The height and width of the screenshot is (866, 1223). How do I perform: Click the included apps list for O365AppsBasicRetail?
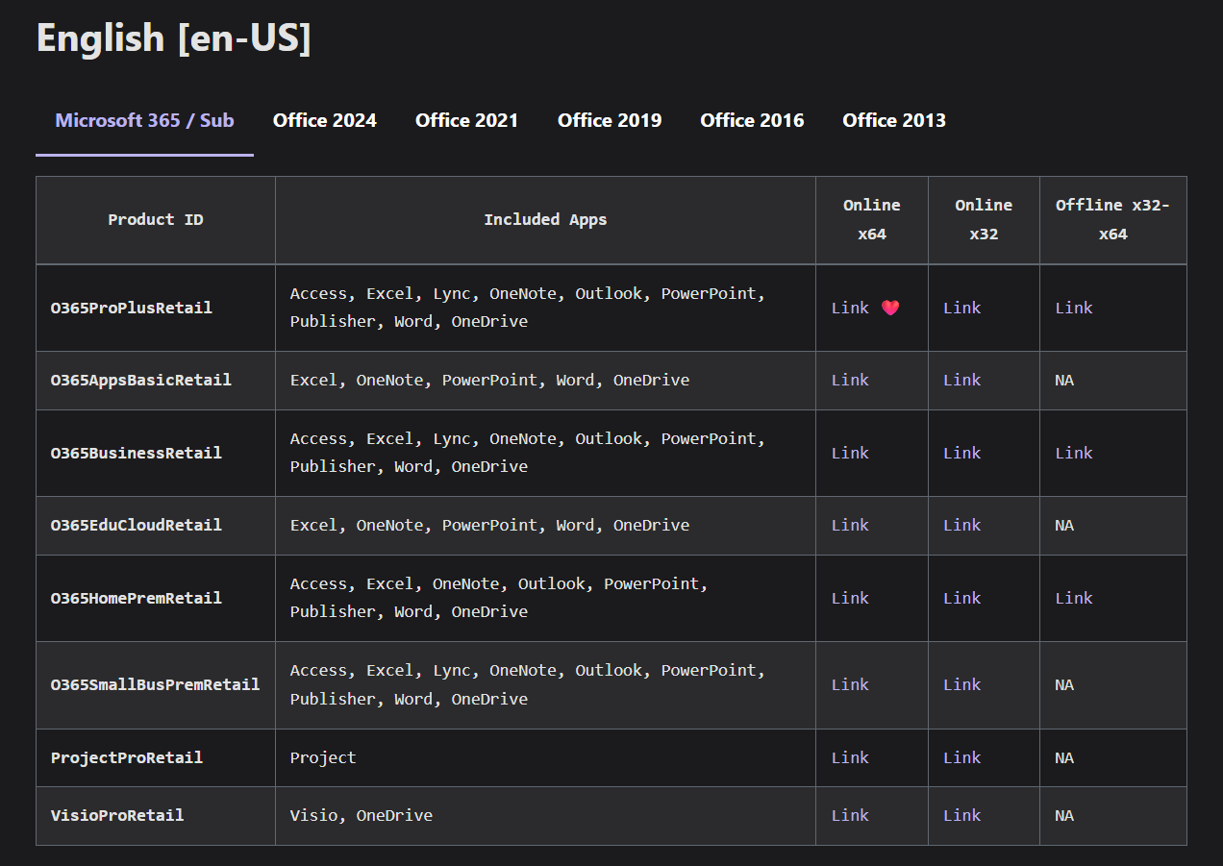coord(489,380)
